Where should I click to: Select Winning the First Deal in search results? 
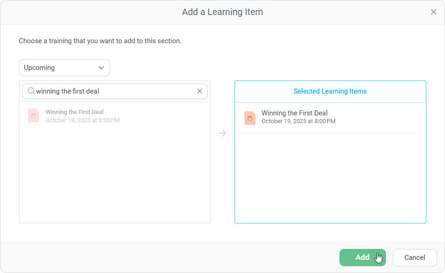75,112
